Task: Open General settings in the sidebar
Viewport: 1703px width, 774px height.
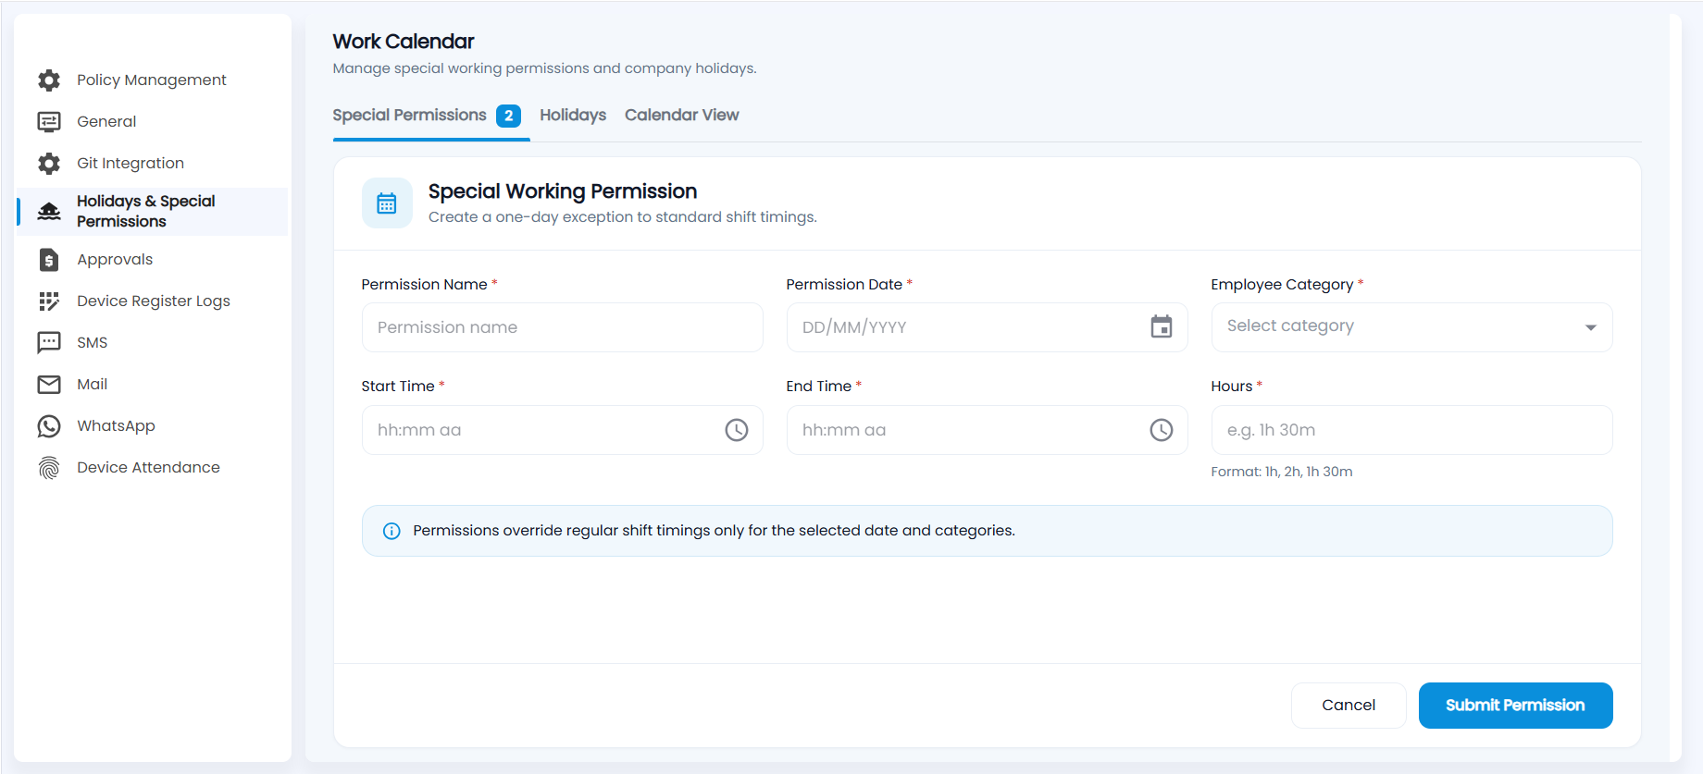Action: pyautogui.click(x=152, y=122)
